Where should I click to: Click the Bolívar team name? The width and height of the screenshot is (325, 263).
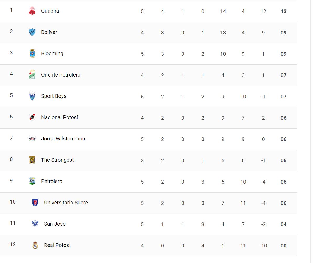pos(49,32)
